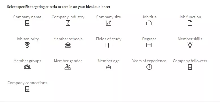Pick the Years of experience label
This screenshot has width=220, height=103.
149,61
